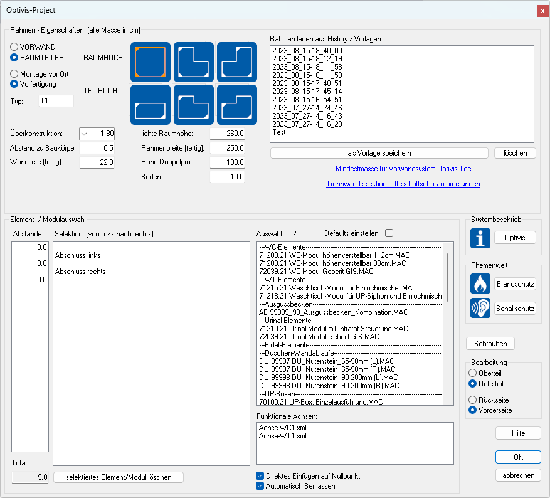The height and width of the screenshot is (498, 550).
Task: Choose RAUMHOCH shape with top-right cutout
Action: pyautogui.click(x=194, y=62)
